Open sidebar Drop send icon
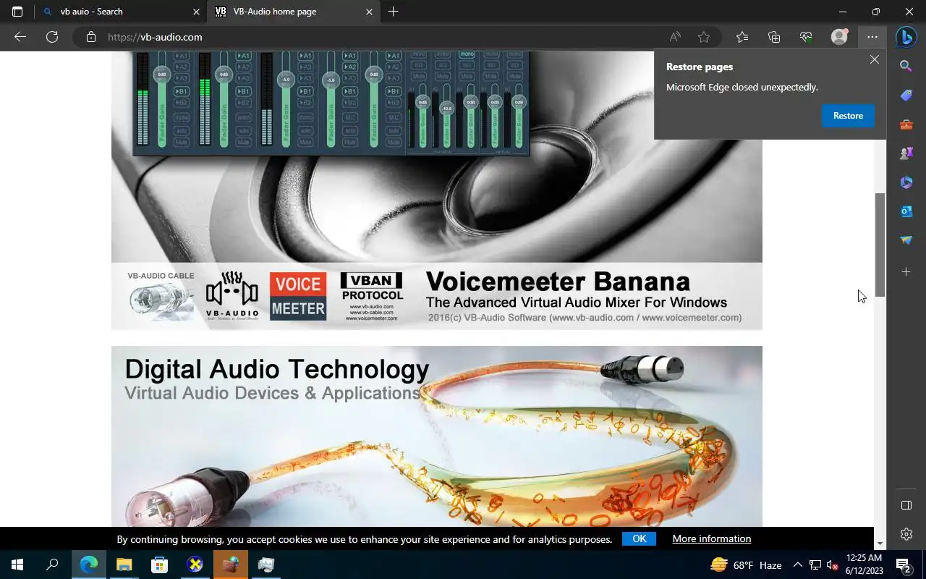This screenshot has width=926, height=579. tap(906, 240)
